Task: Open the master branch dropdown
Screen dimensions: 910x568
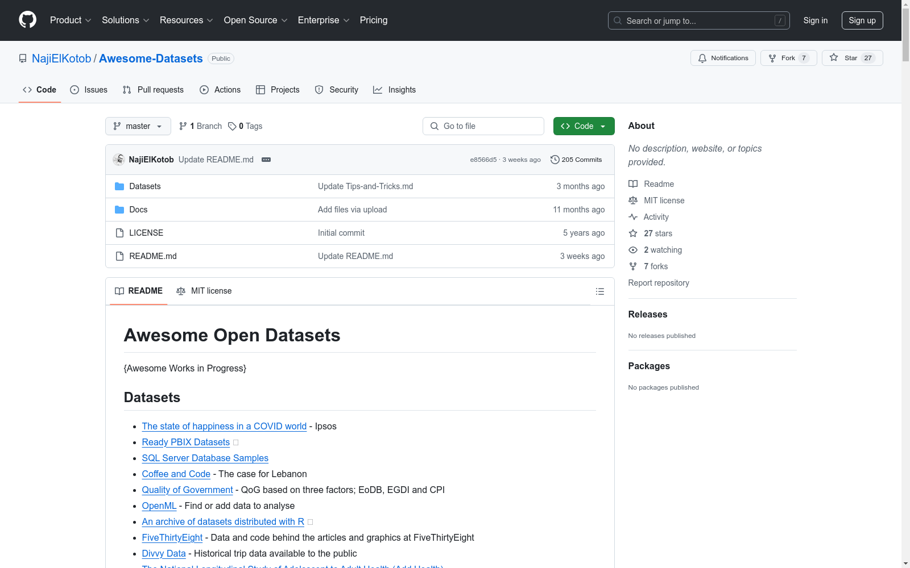Action: click(138, 126)
